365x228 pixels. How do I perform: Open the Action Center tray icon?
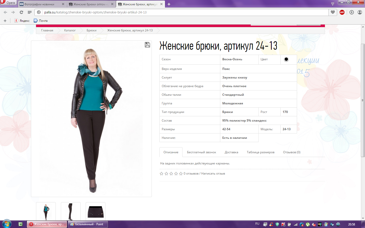pos(265,224)
